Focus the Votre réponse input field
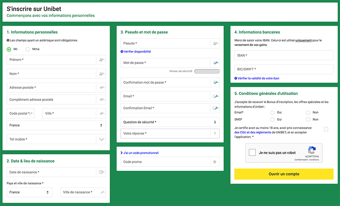The height and width of the screenshot is (206, 340). [x=170, y=134]
